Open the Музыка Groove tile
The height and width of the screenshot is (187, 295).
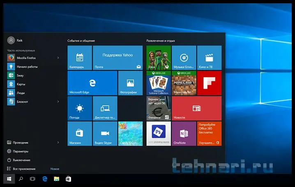click(x=184, y=58)
